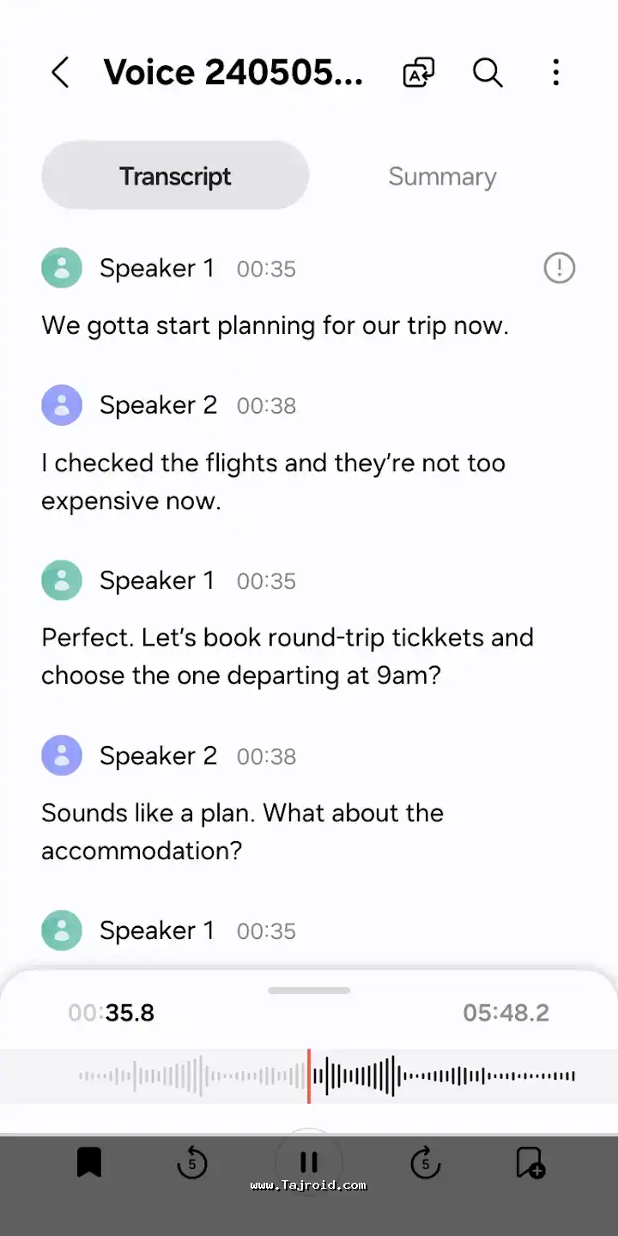Open the translate transcript icon
The width and height of the screenshot is (618, 1236).
(x=419, y=73)
